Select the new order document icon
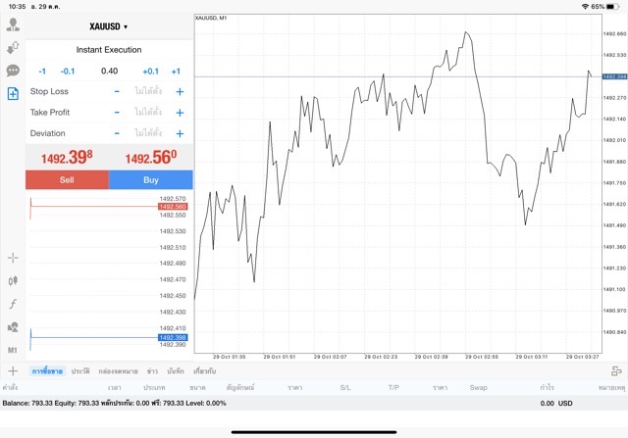 (x=13, y=94)
